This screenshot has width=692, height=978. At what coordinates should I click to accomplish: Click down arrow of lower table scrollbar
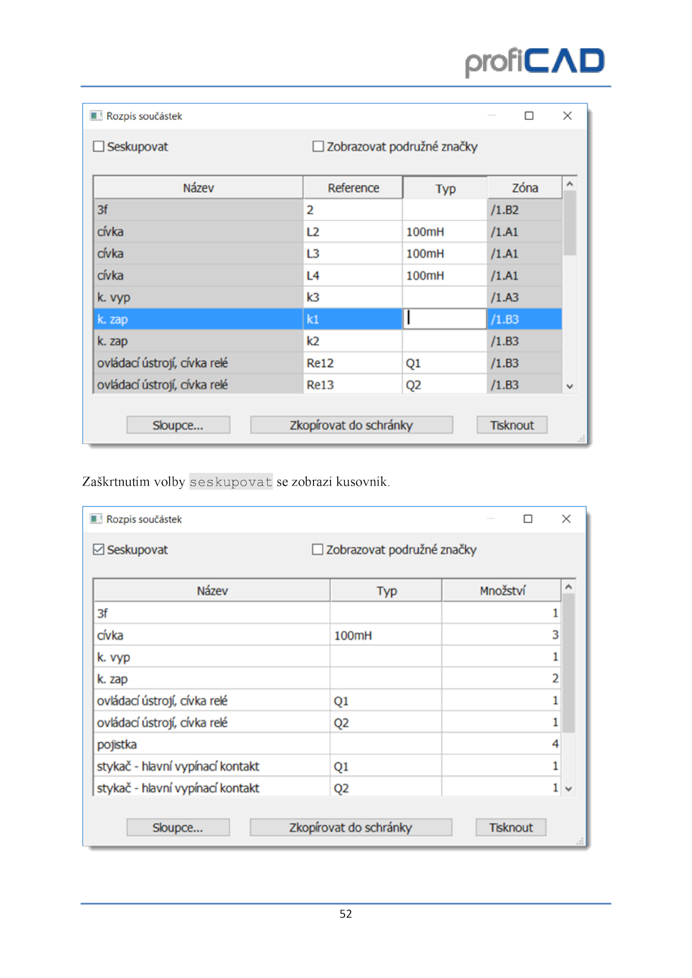tap(569, 789)
